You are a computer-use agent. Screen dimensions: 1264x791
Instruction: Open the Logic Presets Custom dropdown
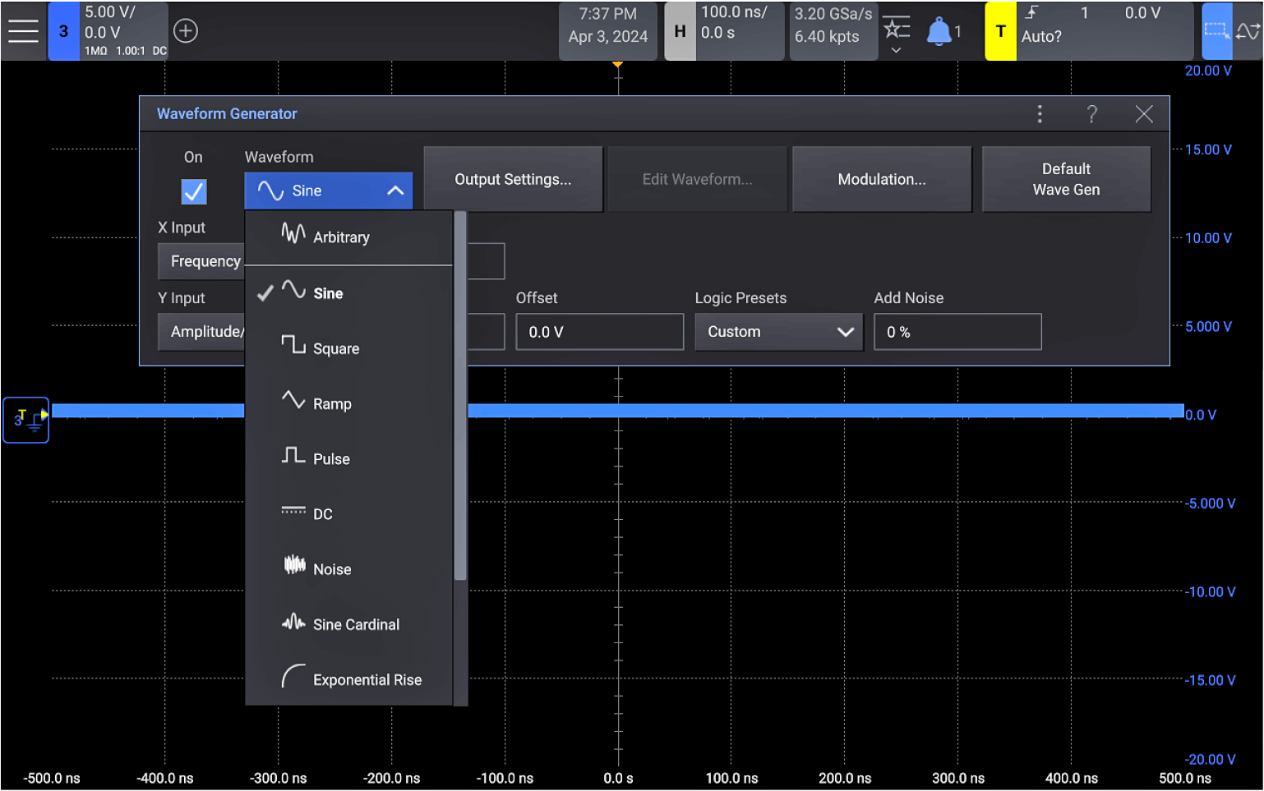(779, 332)
